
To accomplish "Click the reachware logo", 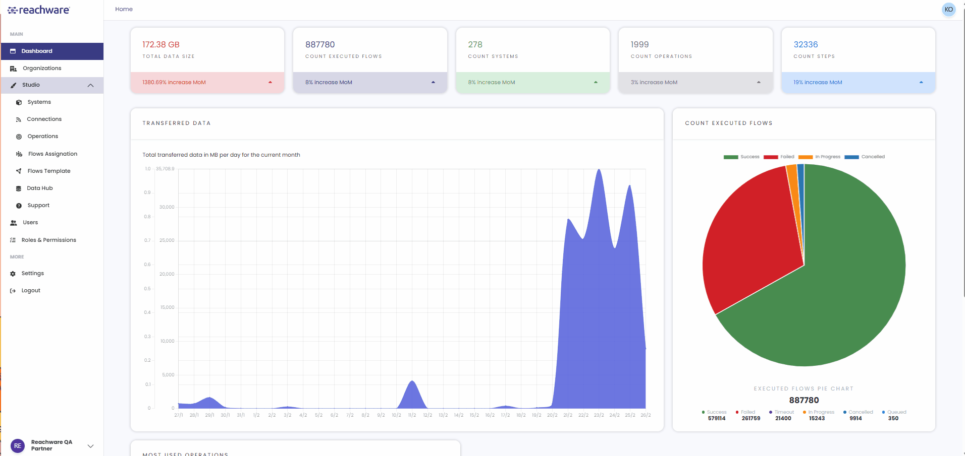I will tap(39, 10).
